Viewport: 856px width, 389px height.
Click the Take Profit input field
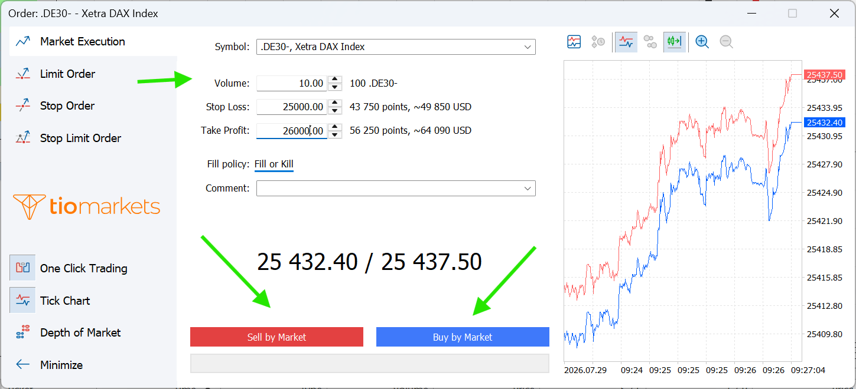tap(291, 131)
